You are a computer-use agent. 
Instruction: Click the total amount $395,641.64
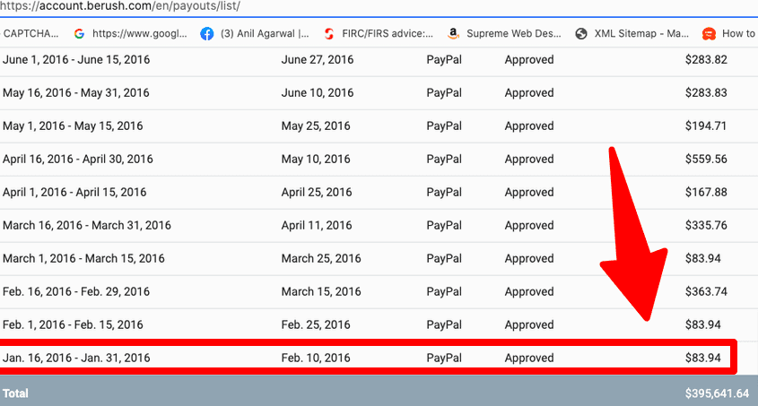coord(717,393)
